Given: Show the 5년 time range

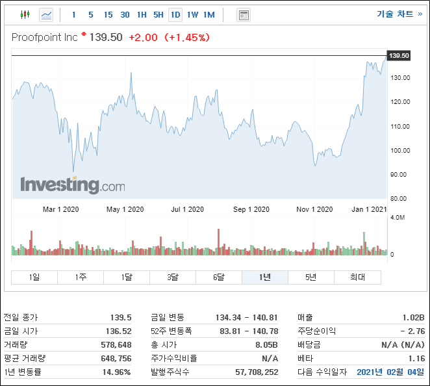Looking at the screenshot, I should (311, 277).
